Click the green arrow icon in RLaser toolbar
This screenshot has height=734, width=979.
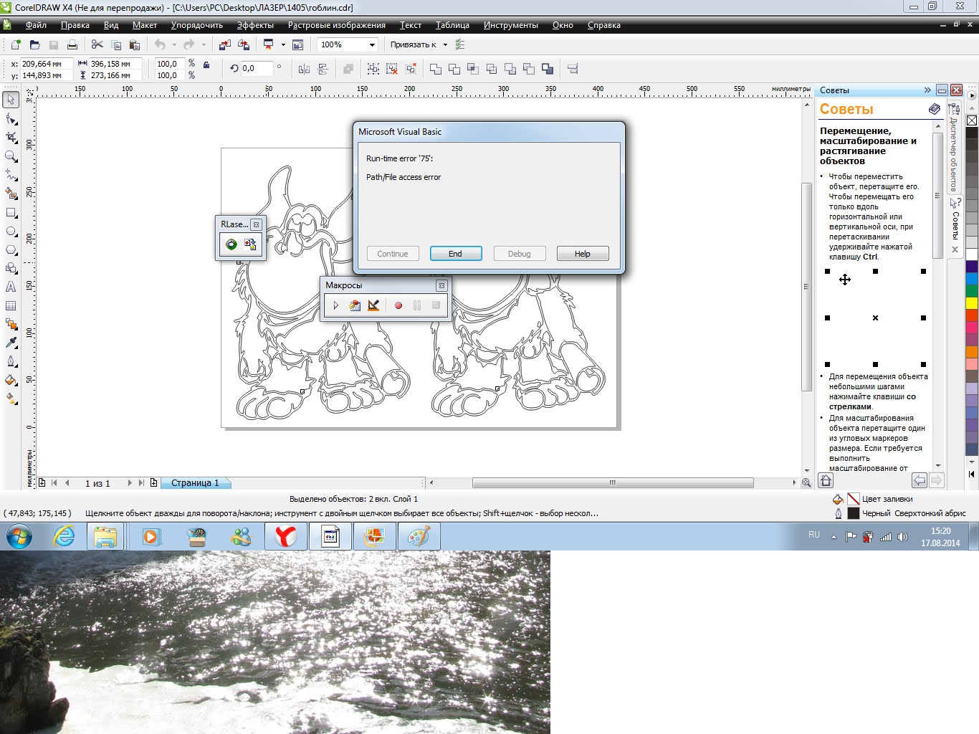[x=231, y=244]
